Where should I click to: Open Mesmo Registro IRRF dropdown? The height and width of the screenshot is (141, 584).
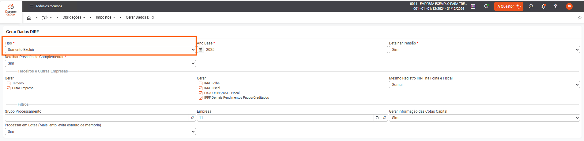[484, 85]
